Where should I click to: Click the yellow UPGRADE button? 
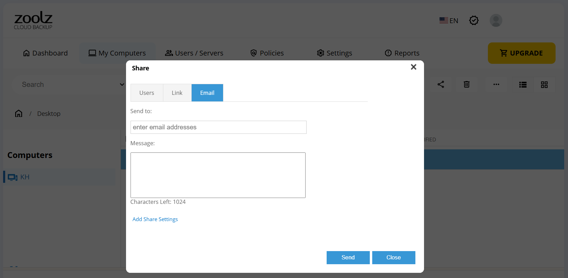tap(521, 53)
